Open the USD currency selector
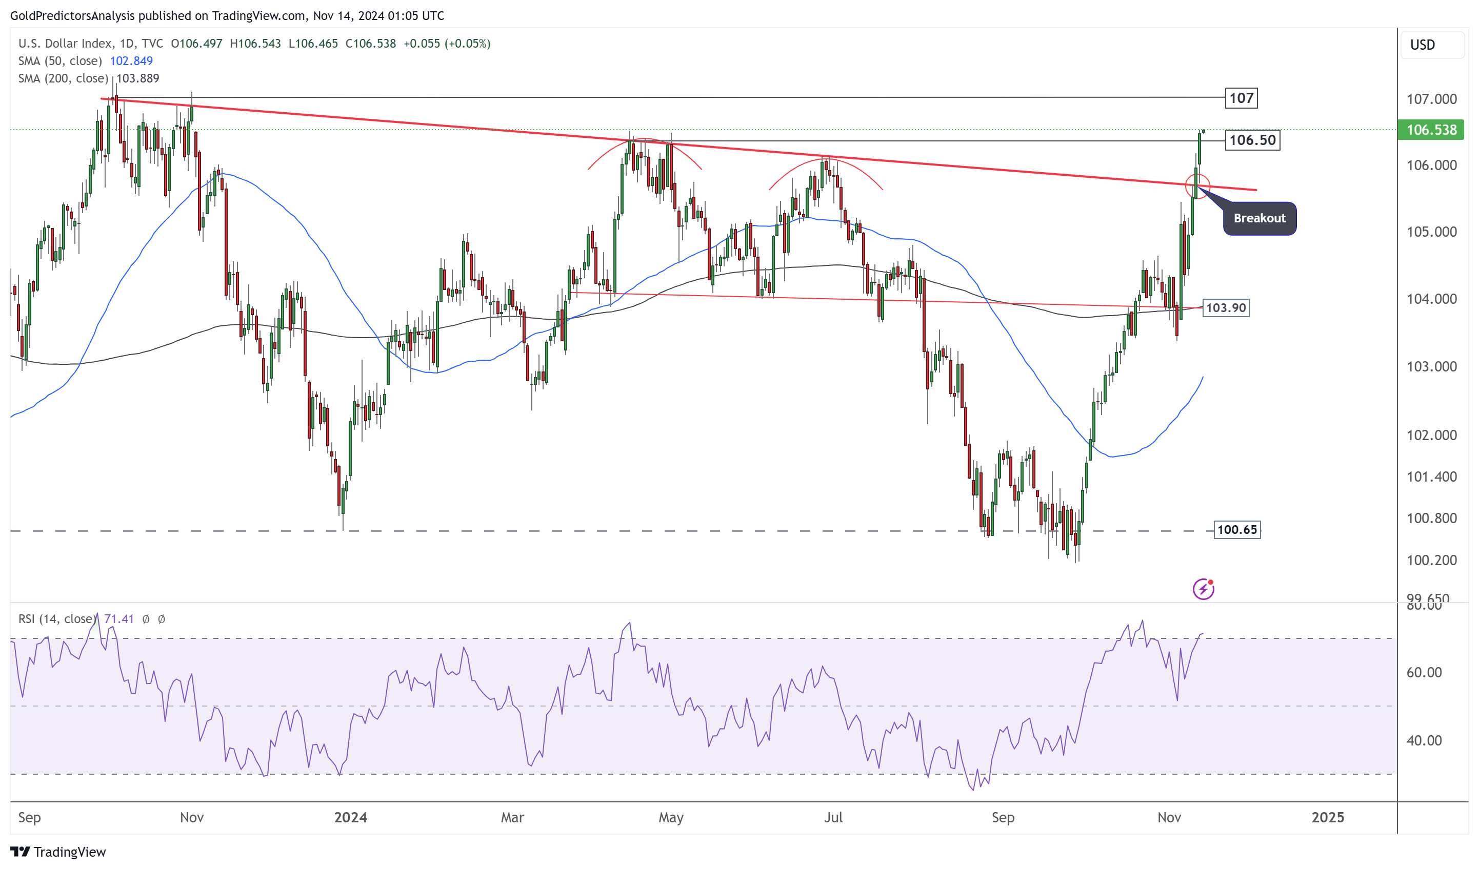Screen dimensions: 1479x870 point(1430,45)
